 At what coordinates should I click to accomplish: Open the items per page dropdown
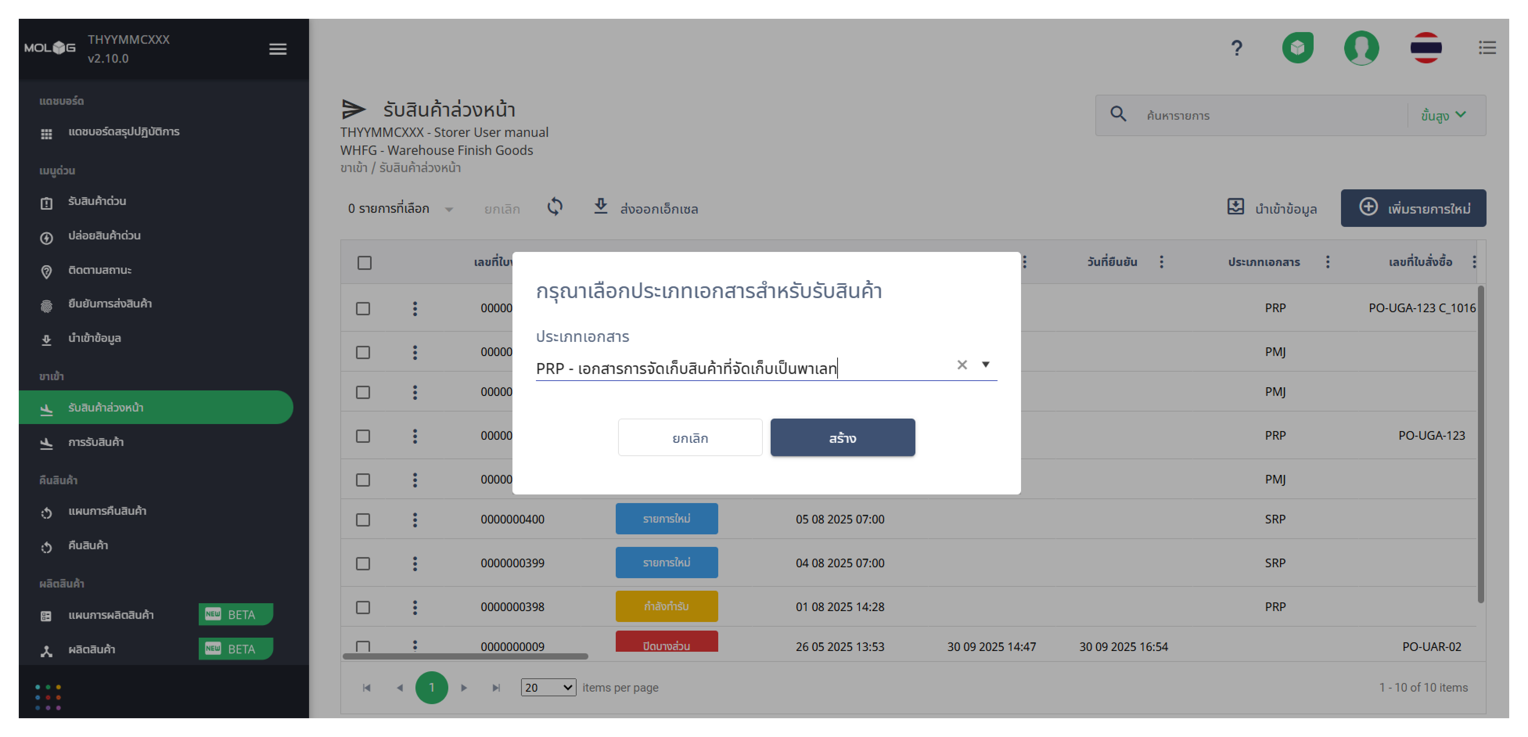[x=548, y=687]
